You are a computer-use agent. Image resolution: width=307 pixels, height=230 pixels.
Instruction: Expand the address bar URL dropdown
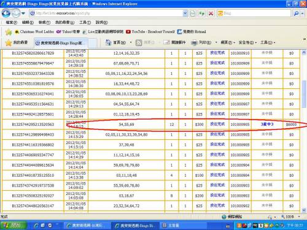pos(185,13)
